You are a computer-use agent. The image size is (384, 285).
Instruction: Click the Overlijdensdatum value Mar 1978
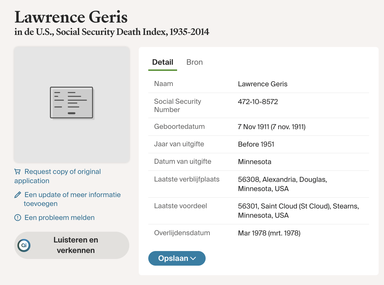[x=269, y=233]
